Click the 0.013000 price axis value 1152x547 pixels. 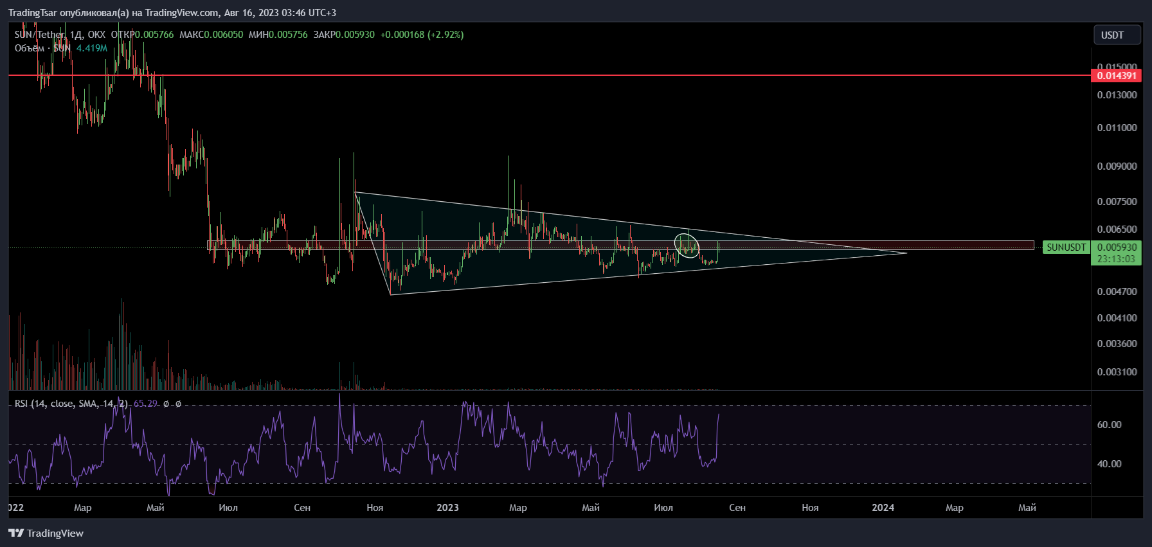(x=1117, y=95)
